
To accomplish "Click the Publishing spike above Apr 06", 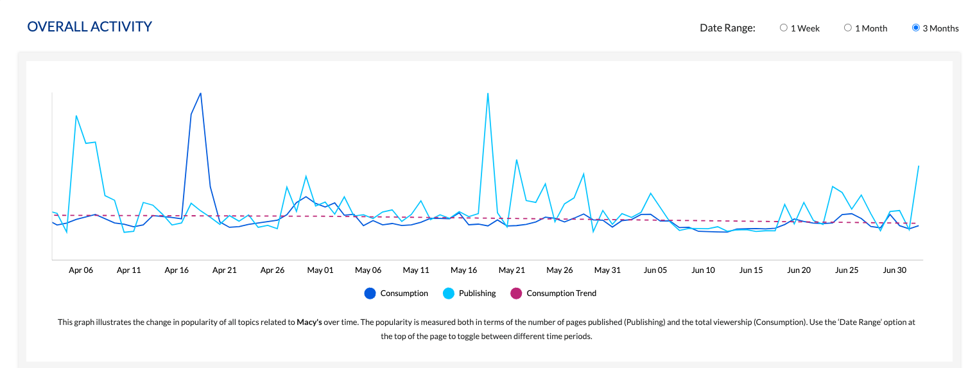I will pos(76,116).
